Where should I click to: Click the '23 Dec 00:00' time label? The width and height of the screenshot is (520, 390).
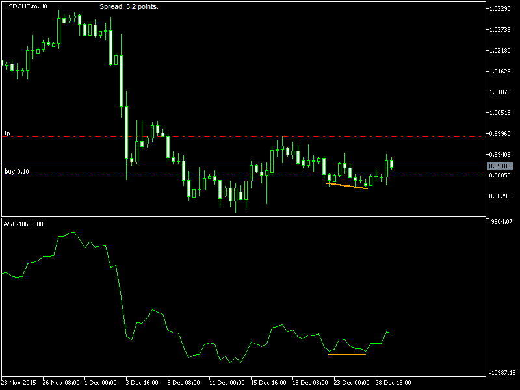coord(352,382)
